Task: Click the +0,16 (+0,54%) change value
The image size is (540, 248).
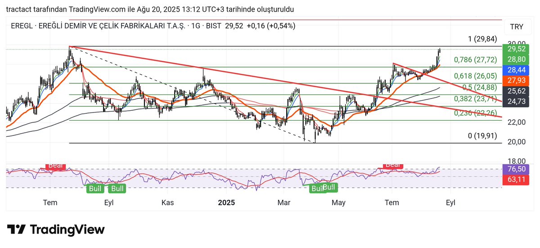Action: tap(270, 26)
